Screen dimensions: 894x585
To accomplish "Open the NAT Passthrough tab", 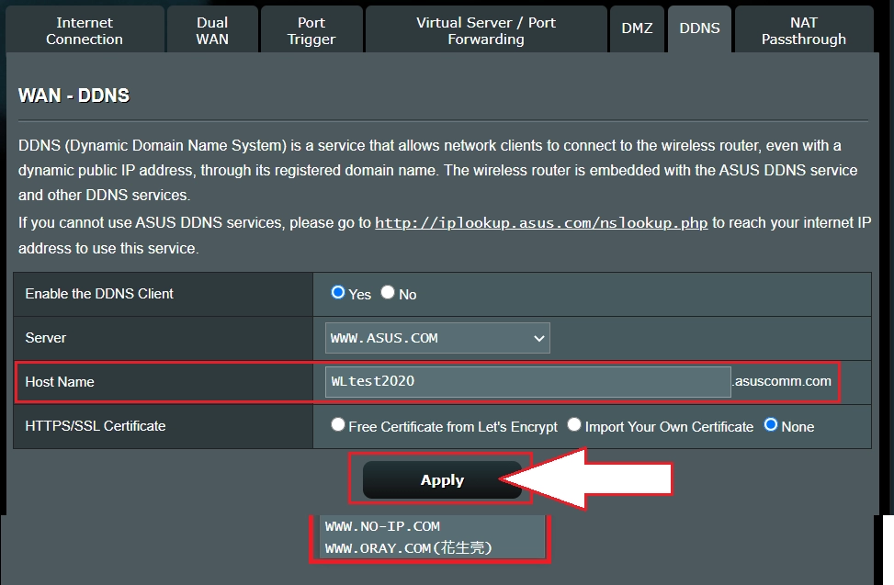I will pos(803,28).
